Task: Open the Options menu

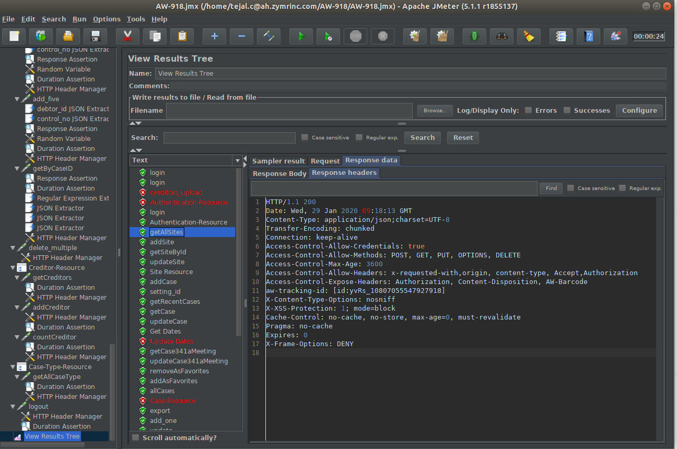Action: point(107,19)
